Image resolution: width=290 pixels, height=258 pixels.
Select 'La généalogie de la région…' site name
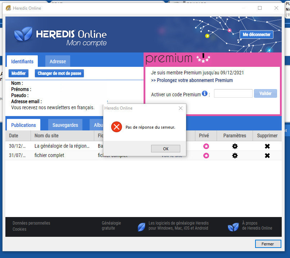pos(62,146)
